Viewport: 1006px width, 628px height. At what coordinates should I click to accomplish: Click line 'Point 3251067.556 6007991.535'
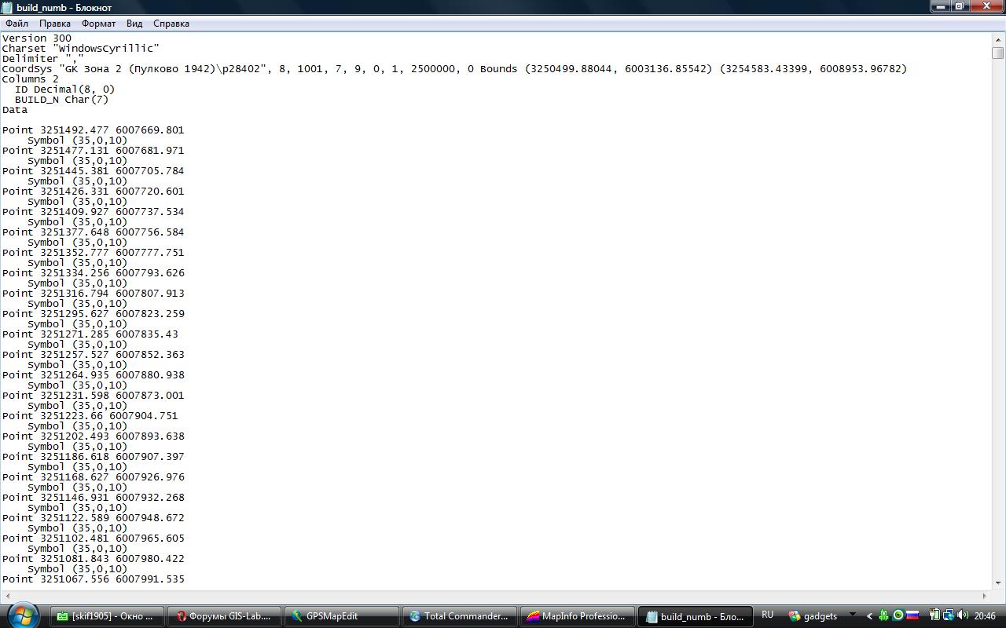click(94, 579)
